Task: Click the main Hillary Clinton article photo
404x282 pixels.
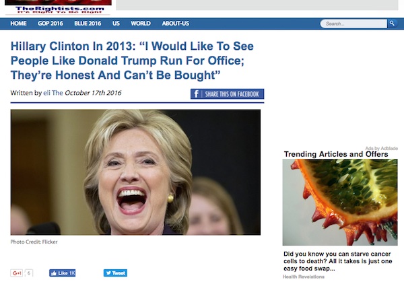Action: [x=135, y=172]
